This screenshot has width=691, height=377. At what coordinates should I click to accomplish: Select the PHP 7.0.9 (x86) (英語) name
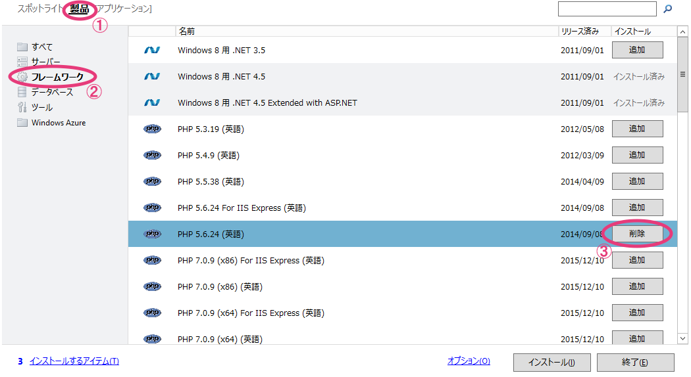[220, 287]
